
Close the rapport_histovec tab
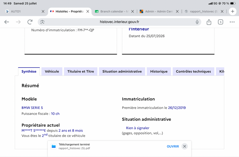coord(222,11)
